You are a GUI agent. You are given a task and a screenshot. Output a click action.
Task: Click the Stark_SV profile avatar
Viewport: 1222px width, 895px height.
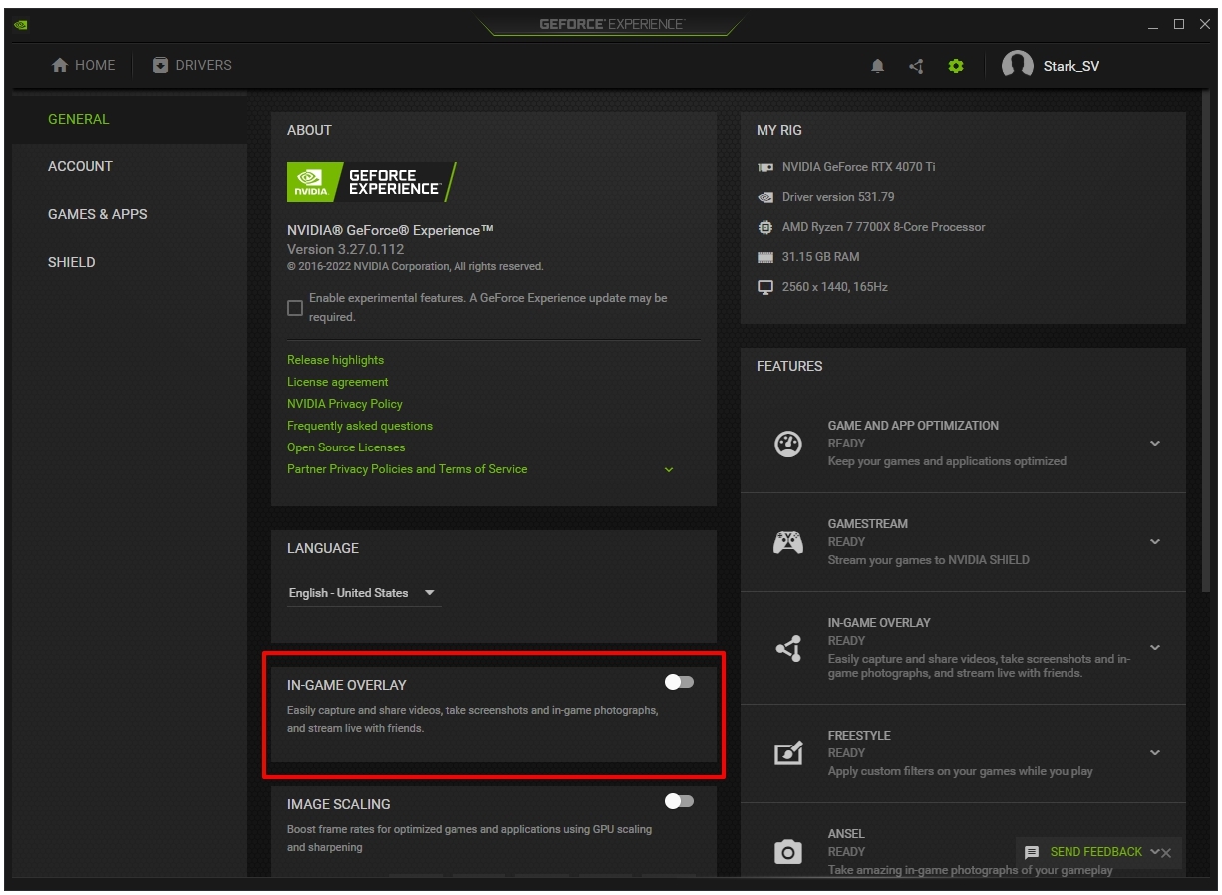1017,66
